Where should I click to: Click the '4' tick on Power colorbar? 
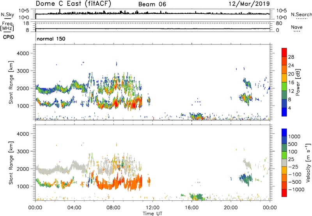[290, 108]
